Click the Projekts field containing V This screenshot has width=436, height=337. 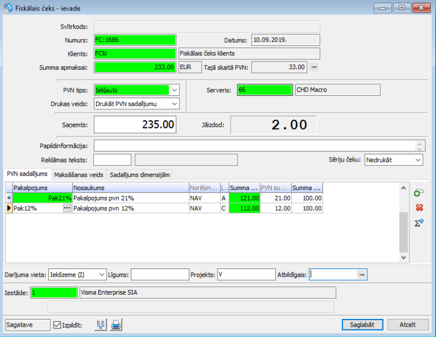(246, 275)
